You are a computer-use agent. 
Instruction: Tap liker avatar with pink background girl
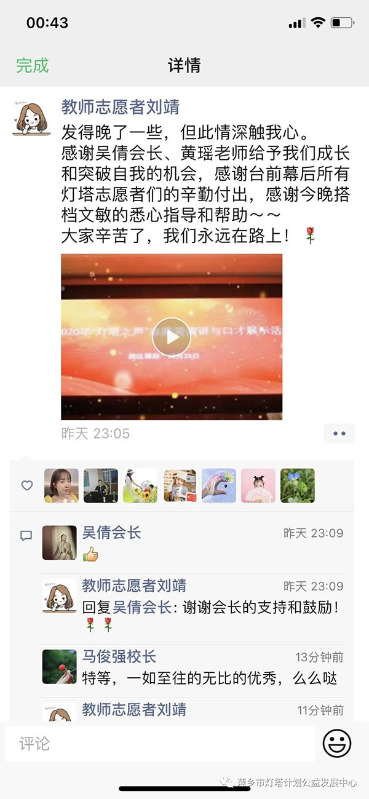click(258, 486)
